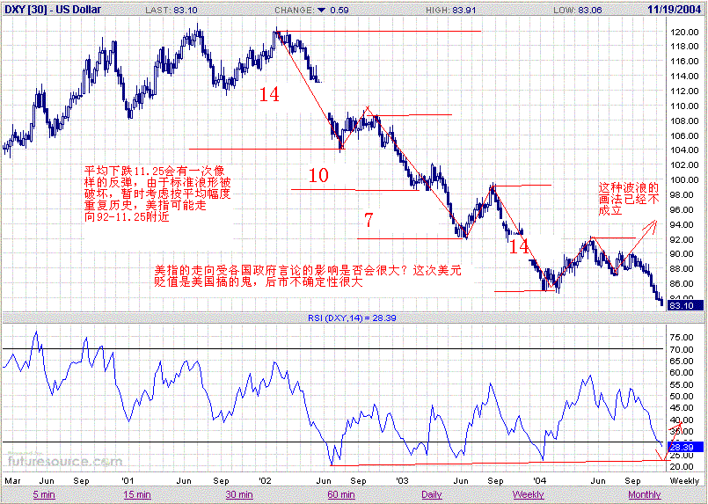Click the annotation starting 美指的走向
Screen dimensions: 708x504
tap(308, 276)
